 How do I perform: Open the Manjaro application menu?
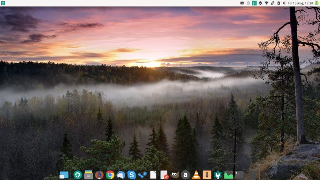click(3, 3)
